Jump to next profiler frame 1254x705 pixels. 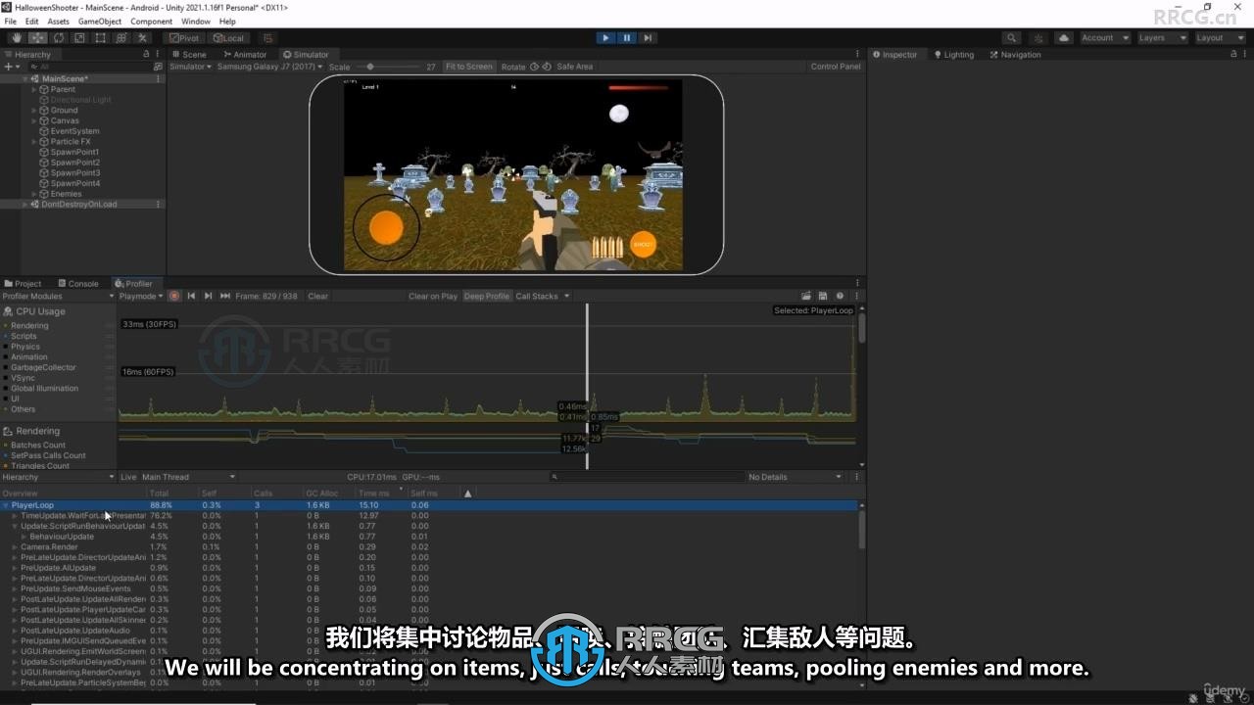[x=208, y=296]
